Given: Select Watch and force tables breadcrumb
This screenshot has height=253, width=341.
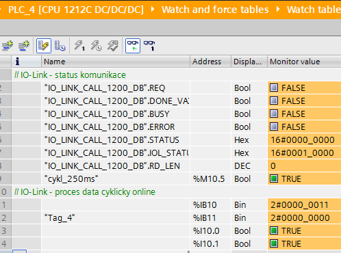Looking at the screenshot, I should (x=215, y=10).
